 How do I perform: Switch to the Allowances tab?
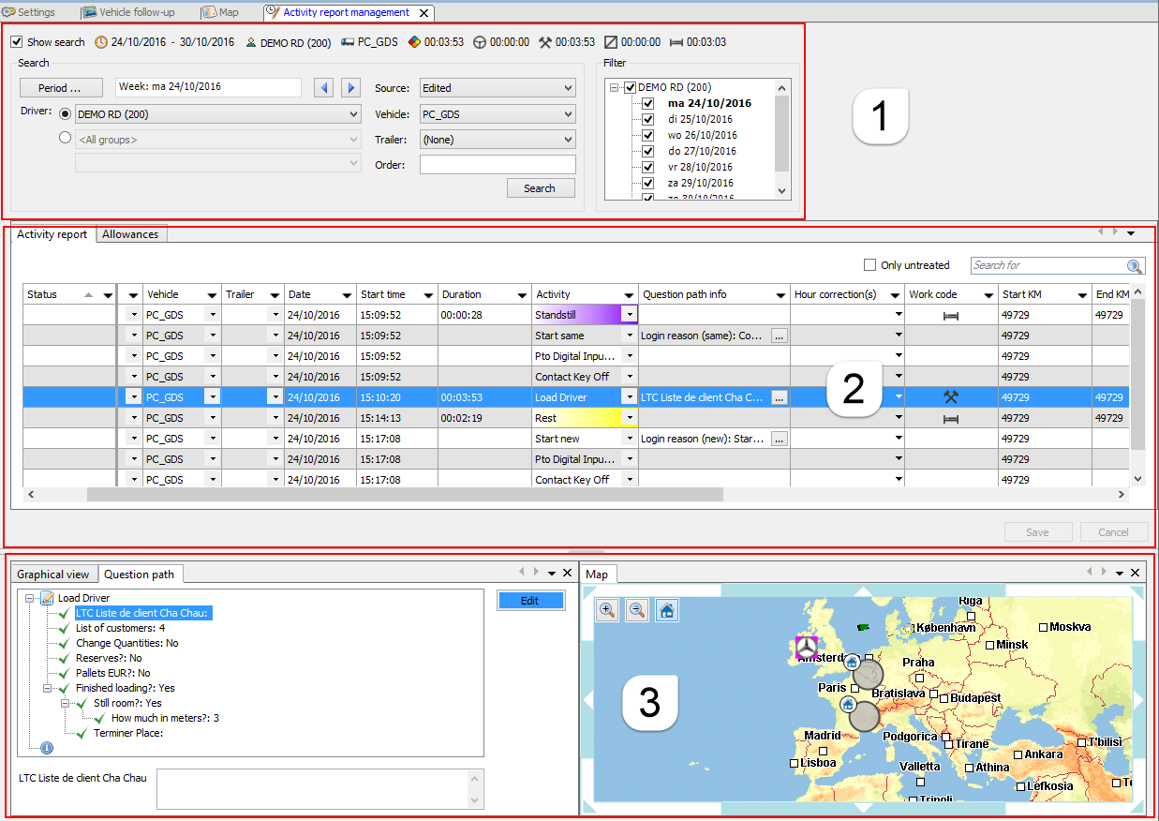(x=130, y=234)
